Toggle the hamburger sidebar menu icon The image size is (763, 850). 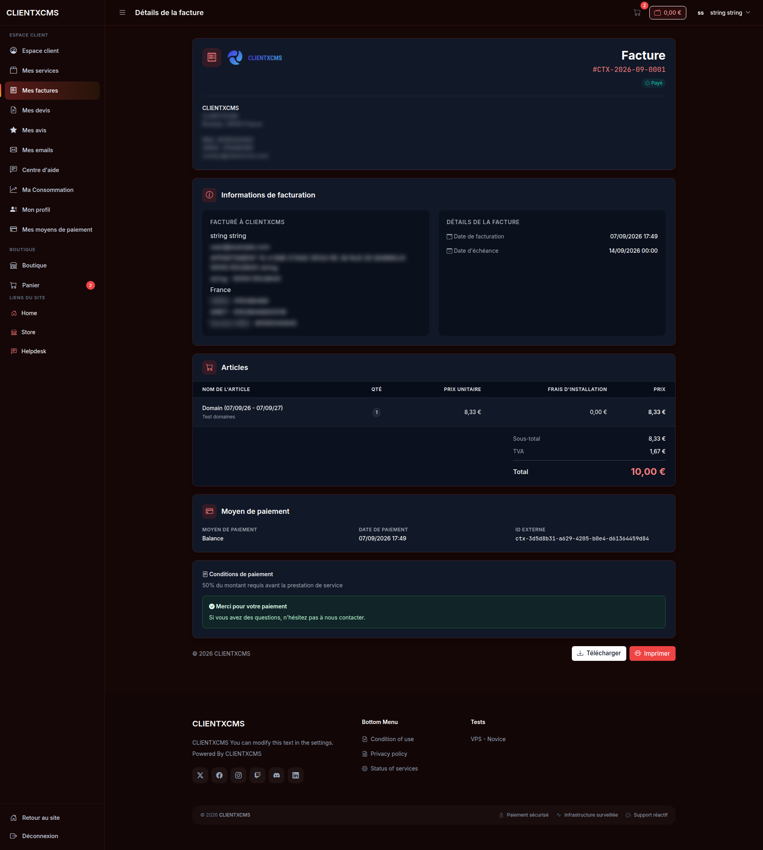[x=122, y=13]
